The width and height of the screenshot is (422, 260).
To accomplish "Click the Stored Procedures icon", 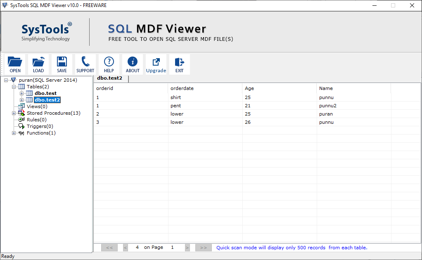I will tap(21, 113).
